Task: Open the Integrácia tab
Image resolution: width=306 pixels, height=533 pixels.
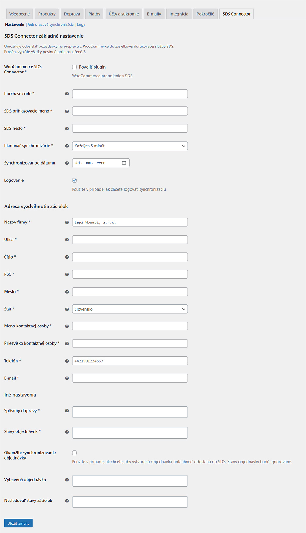Action: 179,14
